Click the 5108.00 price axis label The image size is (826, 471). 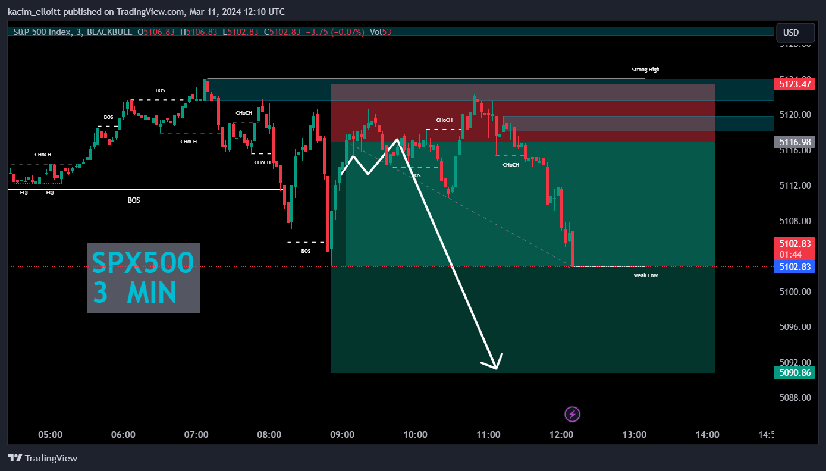(x=794, y=221)
